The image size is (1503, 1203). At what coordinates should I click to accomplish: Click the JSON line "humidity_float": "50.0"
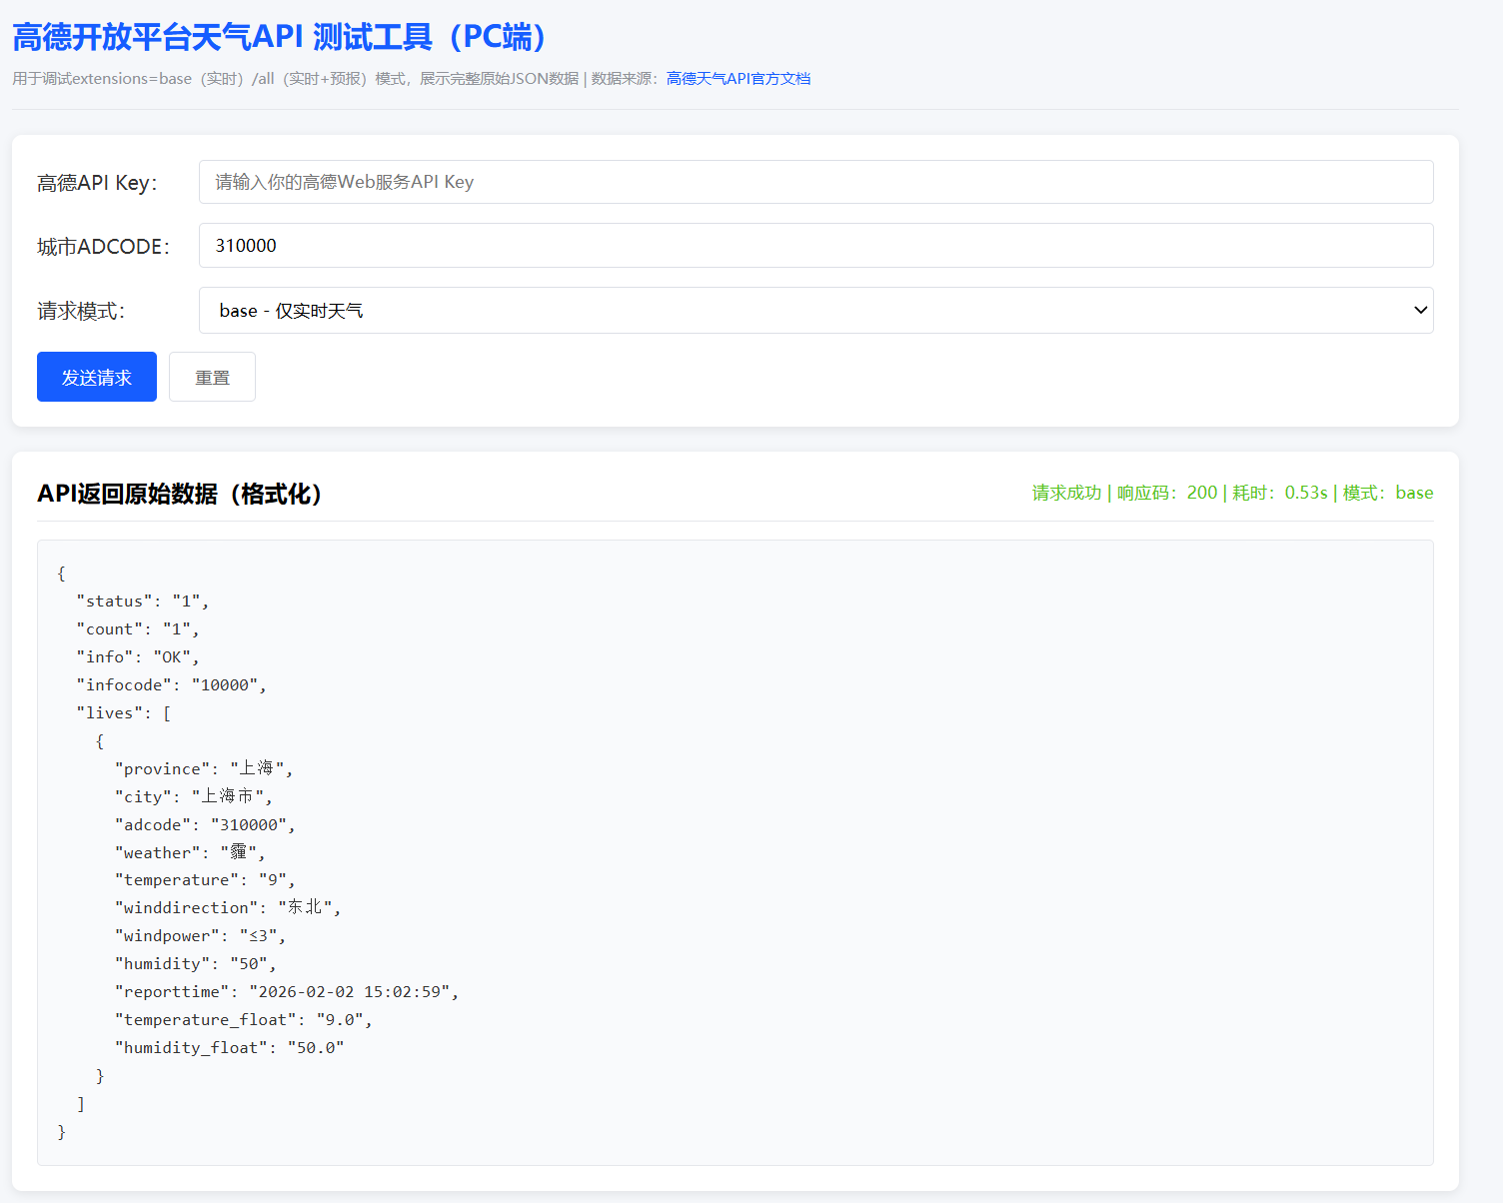[x=230, y=1048]
